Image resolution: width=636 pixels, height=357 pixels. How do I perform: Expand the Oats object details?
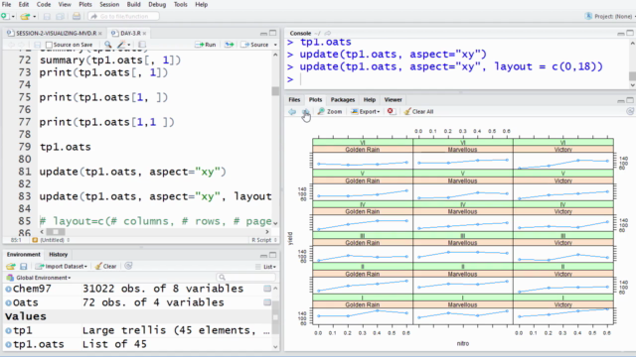click(x=8, y=302)
